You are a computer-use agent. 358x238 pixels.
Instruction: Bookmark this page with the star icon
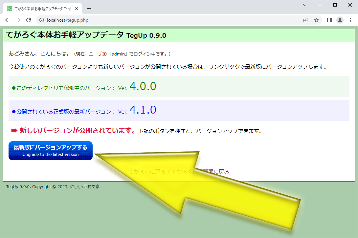pos(316,20)
